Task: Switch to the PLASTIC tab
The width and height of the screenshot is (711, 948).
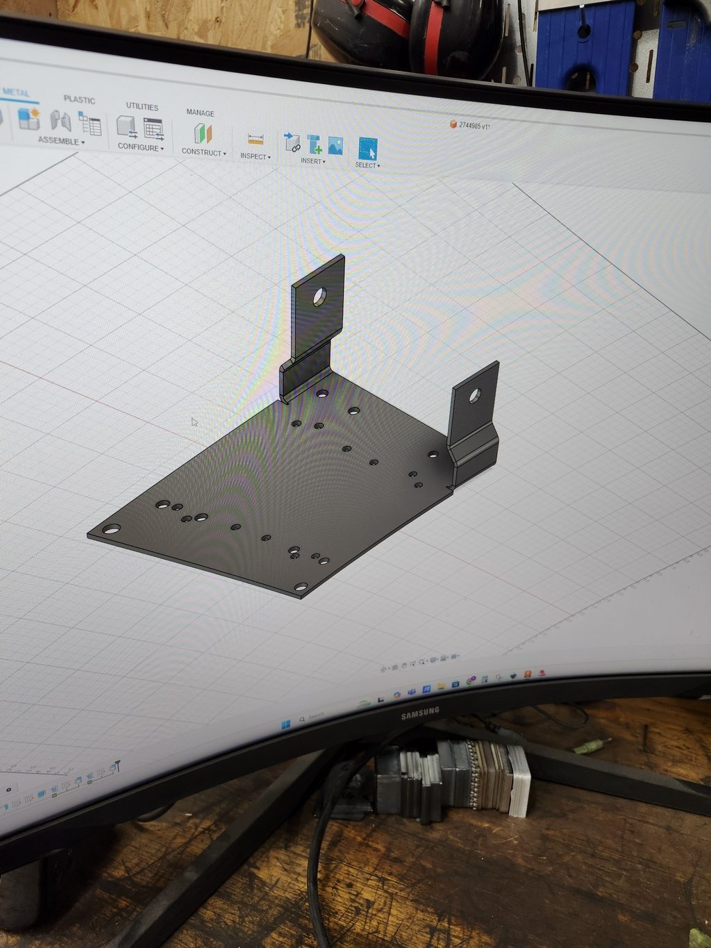Action: tap(79, 100)
